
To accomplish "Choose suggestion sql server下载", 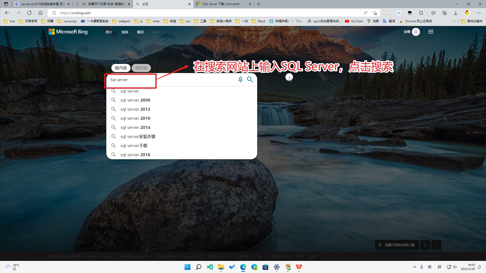I will tap(182, 146).
